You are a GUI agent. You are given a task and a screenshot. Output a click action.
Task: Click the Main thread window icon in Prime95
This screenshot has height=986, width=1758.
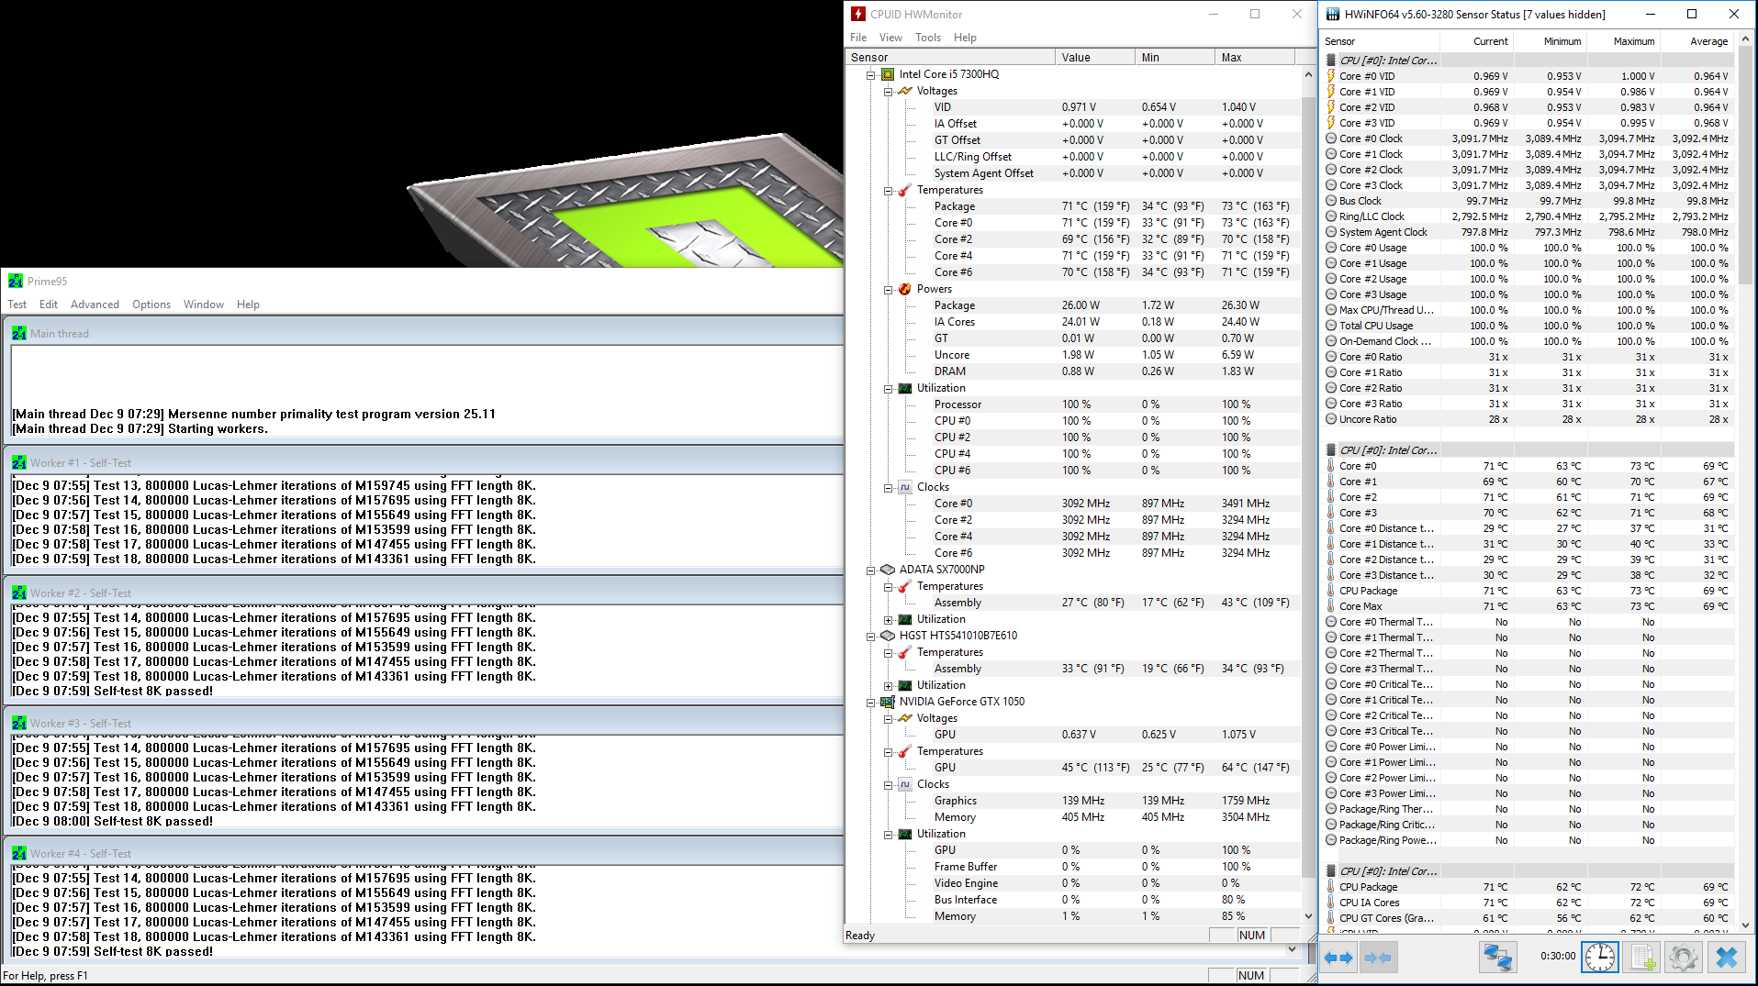pos(19,334)
